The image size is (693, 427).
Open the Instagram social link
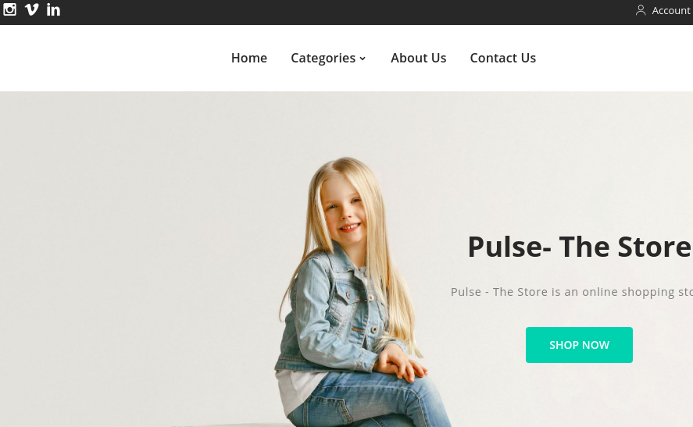9,9
